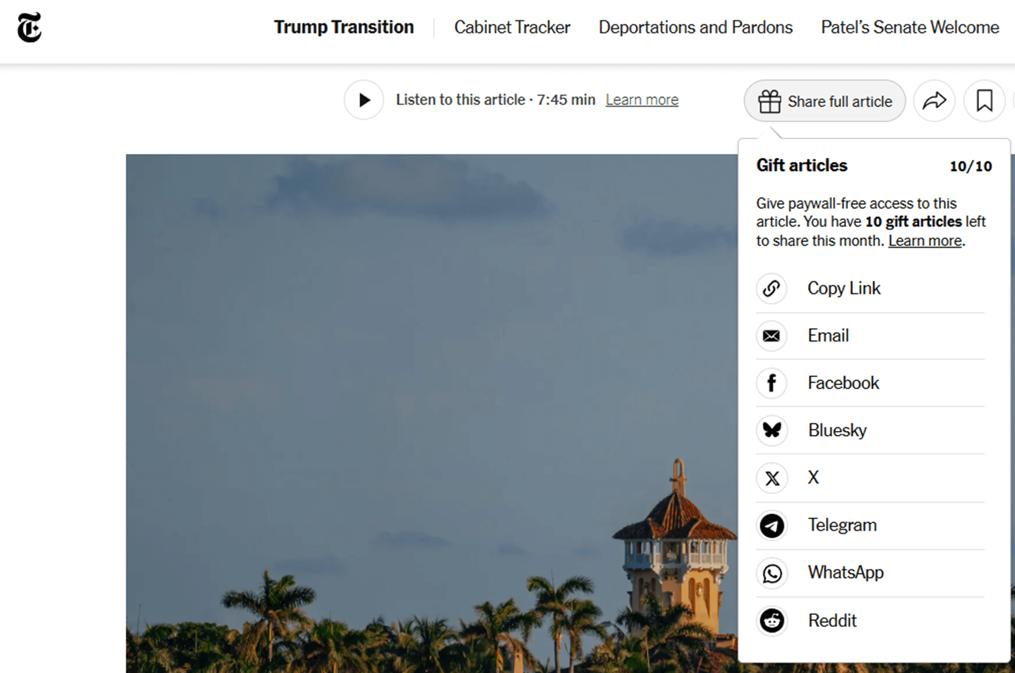
Task: Open the share options arrow icon
Action: (934, 101)
